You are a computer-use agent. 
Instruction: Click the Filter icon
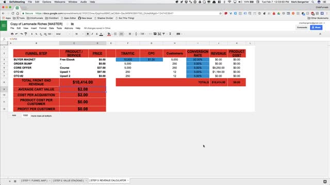(x=164, y=34)
